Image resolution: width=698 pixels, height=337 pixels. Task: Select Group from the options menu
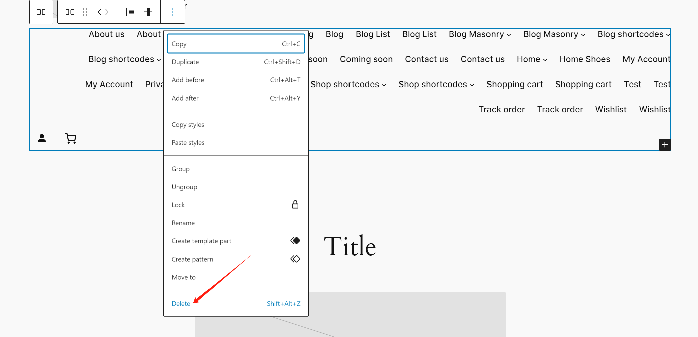click(181, 169)
